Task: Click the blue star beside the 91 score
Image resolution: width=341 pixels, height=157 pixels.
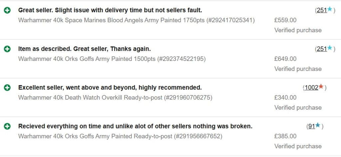Action: 318,125
